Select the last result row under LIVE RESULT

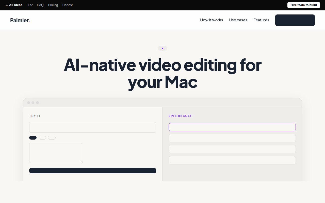(232, 160)
